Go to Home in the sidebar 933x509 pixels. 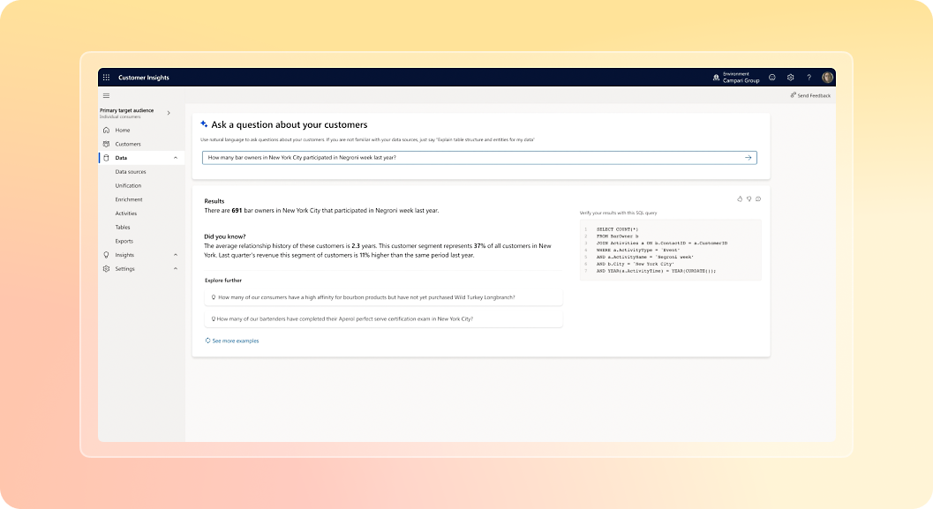pyautogui.click(x=122, y=131)
